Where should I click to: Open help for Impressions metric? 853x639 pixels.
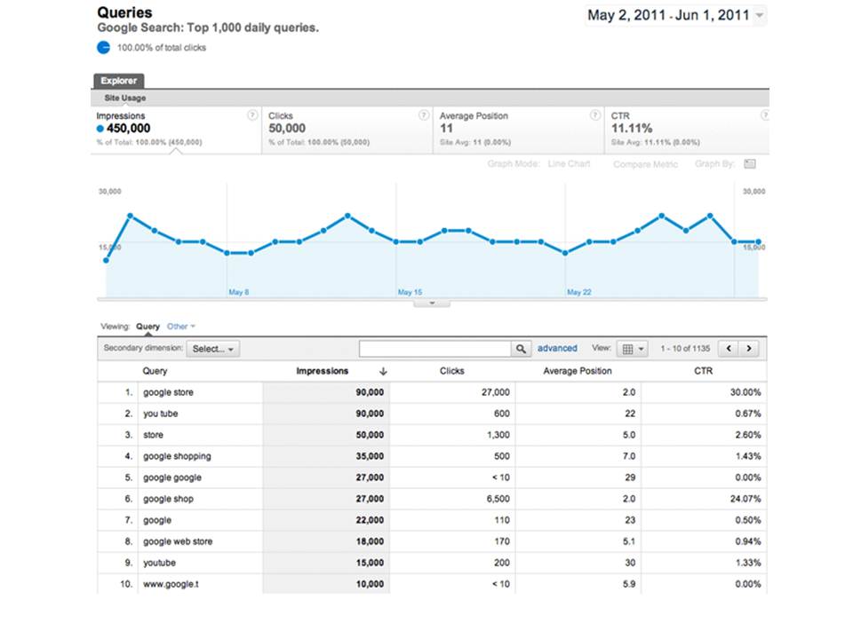click(x=252, y=115)
